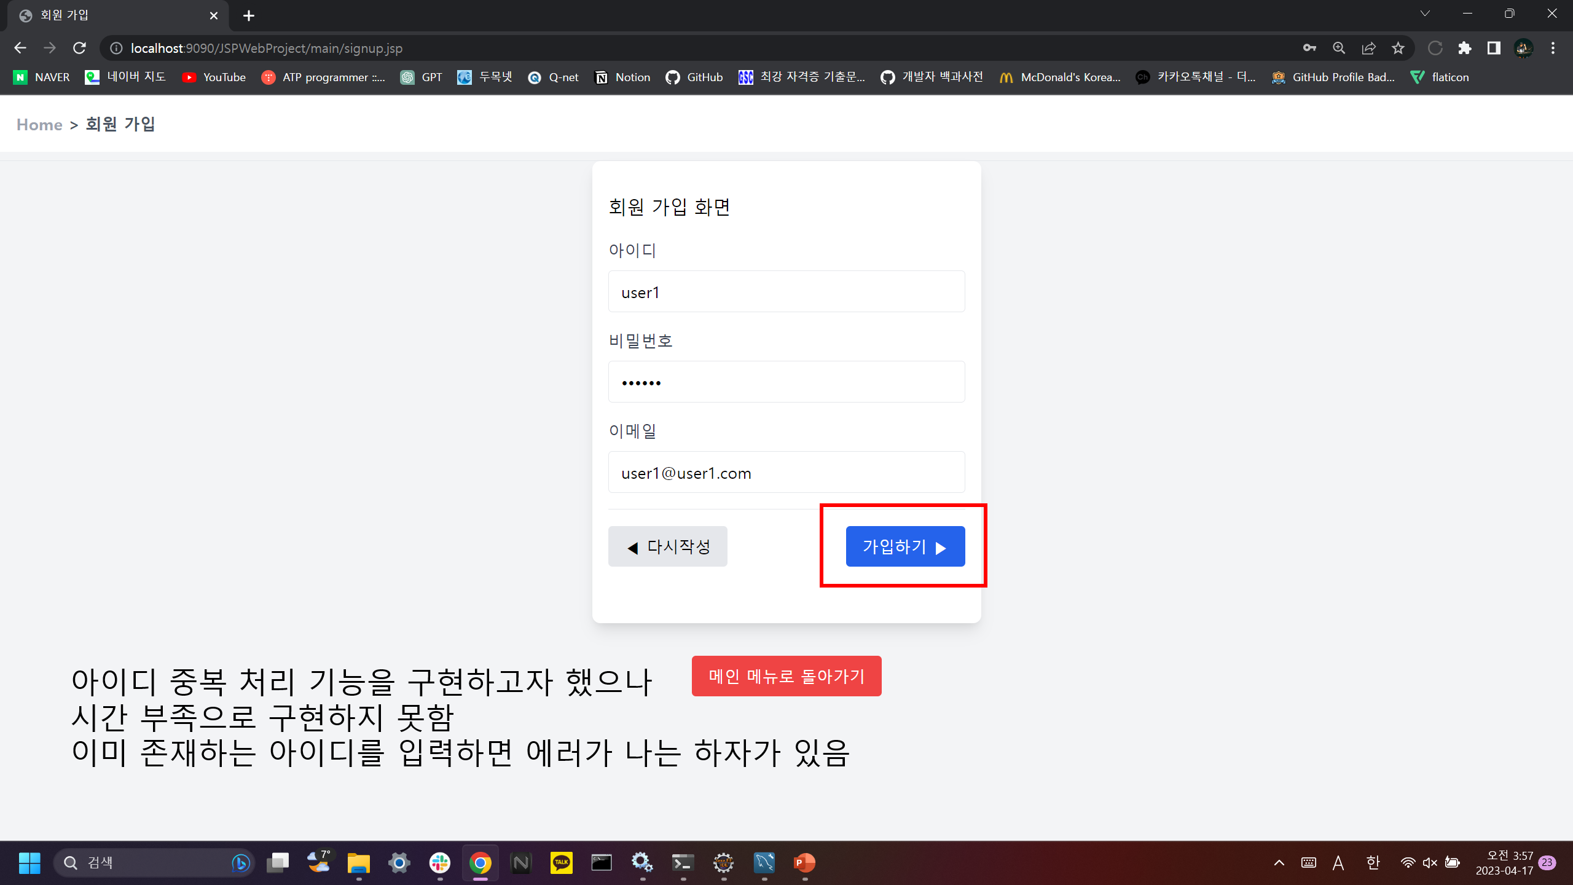Screen dimensions: 1573x885
Task: Go to Home via the breadcrumb link
Action: [x=39, y=124]
